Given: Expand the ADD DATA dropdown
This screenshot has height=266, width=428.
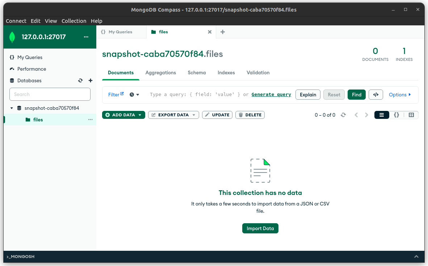Looking at the screenshot, I should tap(140, 115).
